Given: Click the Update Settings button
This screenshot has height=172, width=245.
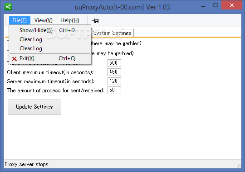Looking at the screenshot, I should pyautogui.click(x=34, y=107).
